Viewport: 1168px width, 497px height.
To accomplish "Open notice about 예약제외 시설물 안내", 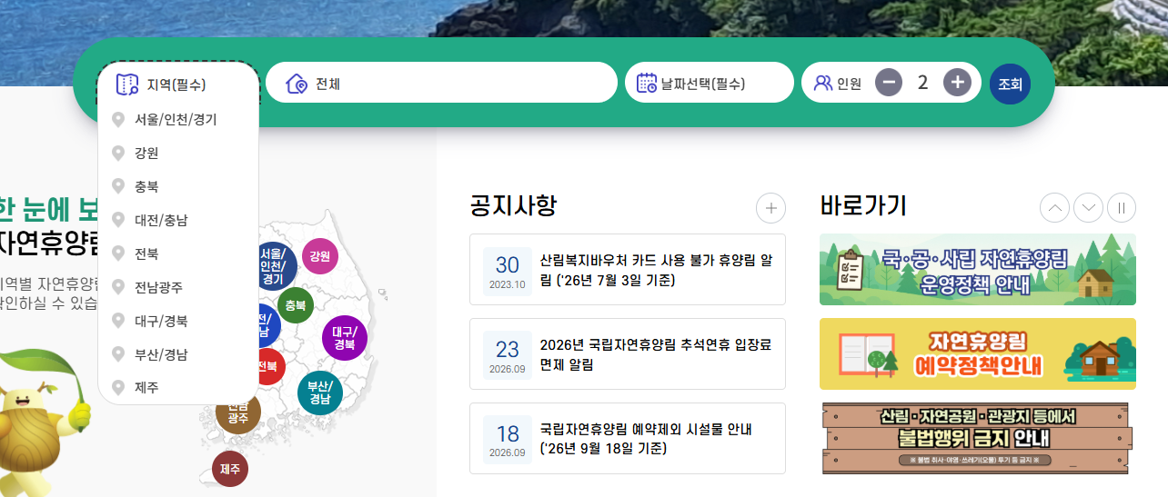I will pos(628,438).
